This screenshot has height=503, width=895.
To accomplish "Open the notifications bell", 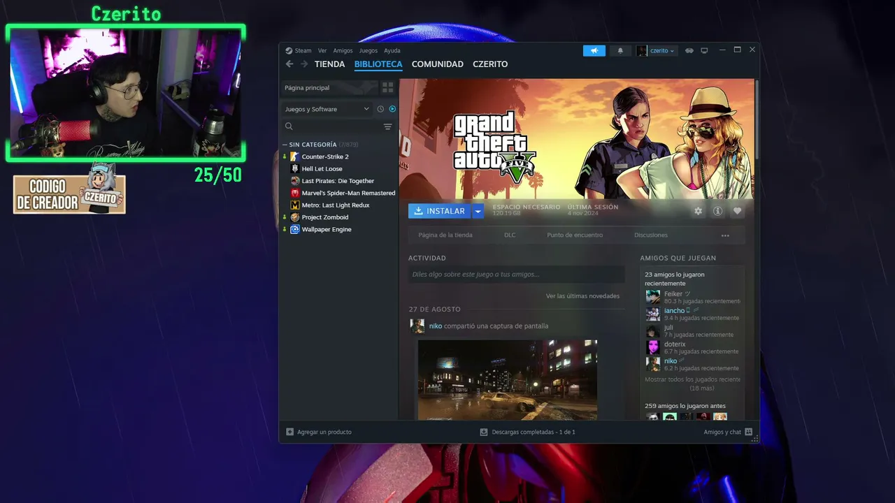I will (620, 50).
